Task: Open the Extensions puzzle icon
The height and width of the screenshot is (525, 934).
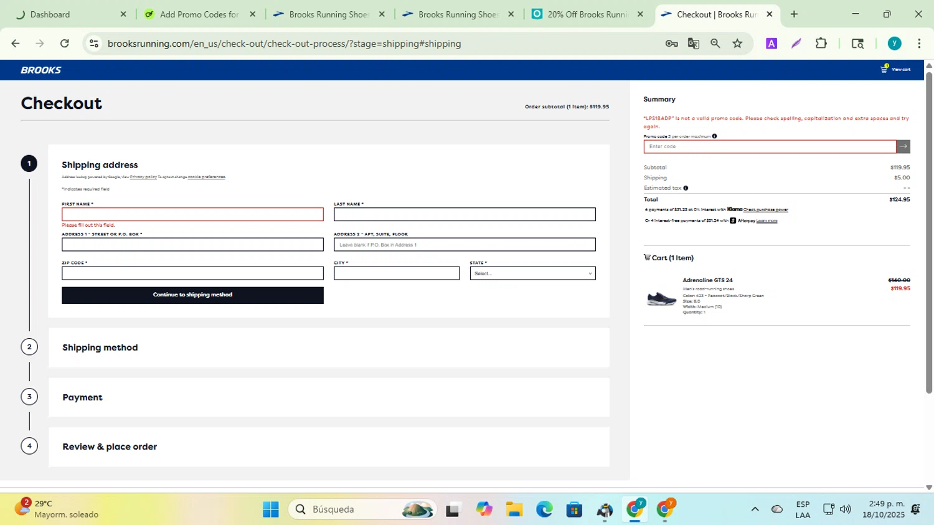Action: (x=821, y=43)
